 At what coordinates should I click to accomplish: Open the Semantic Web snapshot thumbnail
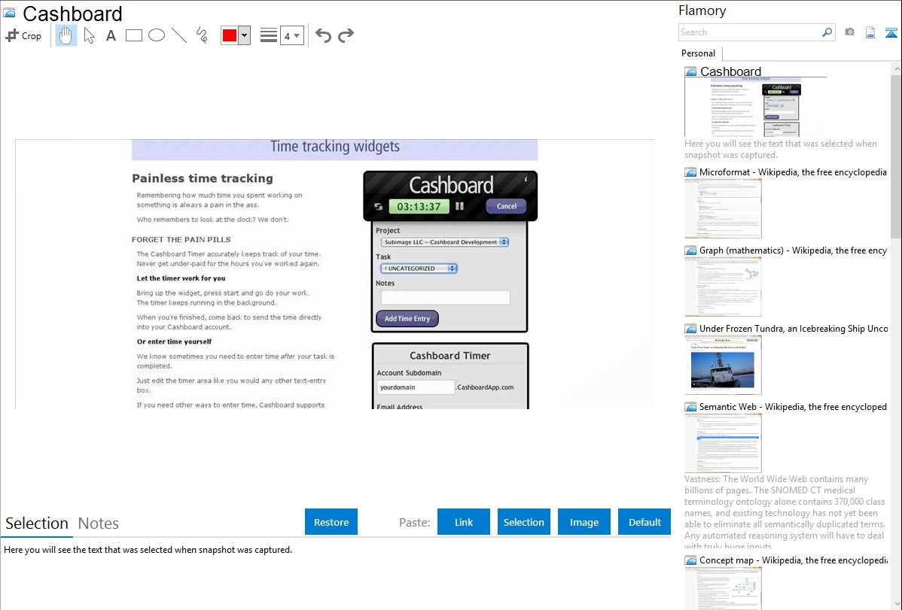click(x=723, y=443)
